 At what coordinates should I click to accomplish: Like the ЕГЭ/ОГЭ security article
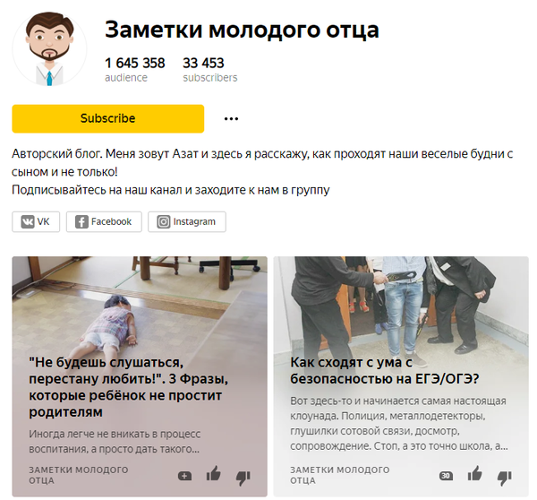[475, 475]
